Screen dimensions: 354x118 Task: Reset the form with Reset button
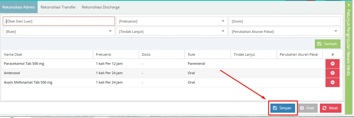331,108
